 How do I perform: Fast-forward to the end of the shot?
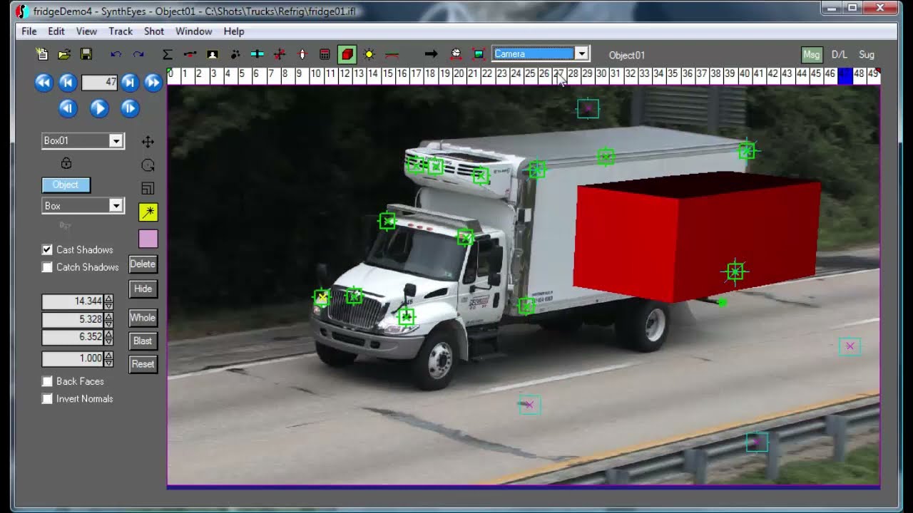[x=153, y=83]
